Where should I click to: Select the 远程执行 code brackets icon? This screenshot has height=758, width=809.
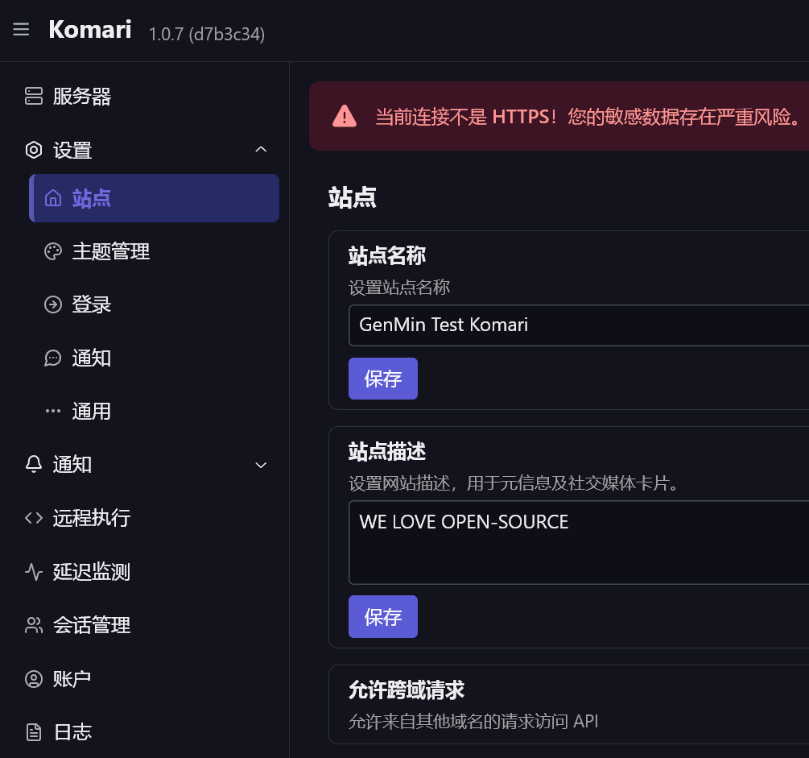coord(33,518)
